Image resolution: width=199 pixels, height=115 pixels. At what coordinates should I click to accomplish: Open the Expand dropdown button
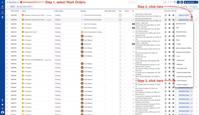point(194,7)
